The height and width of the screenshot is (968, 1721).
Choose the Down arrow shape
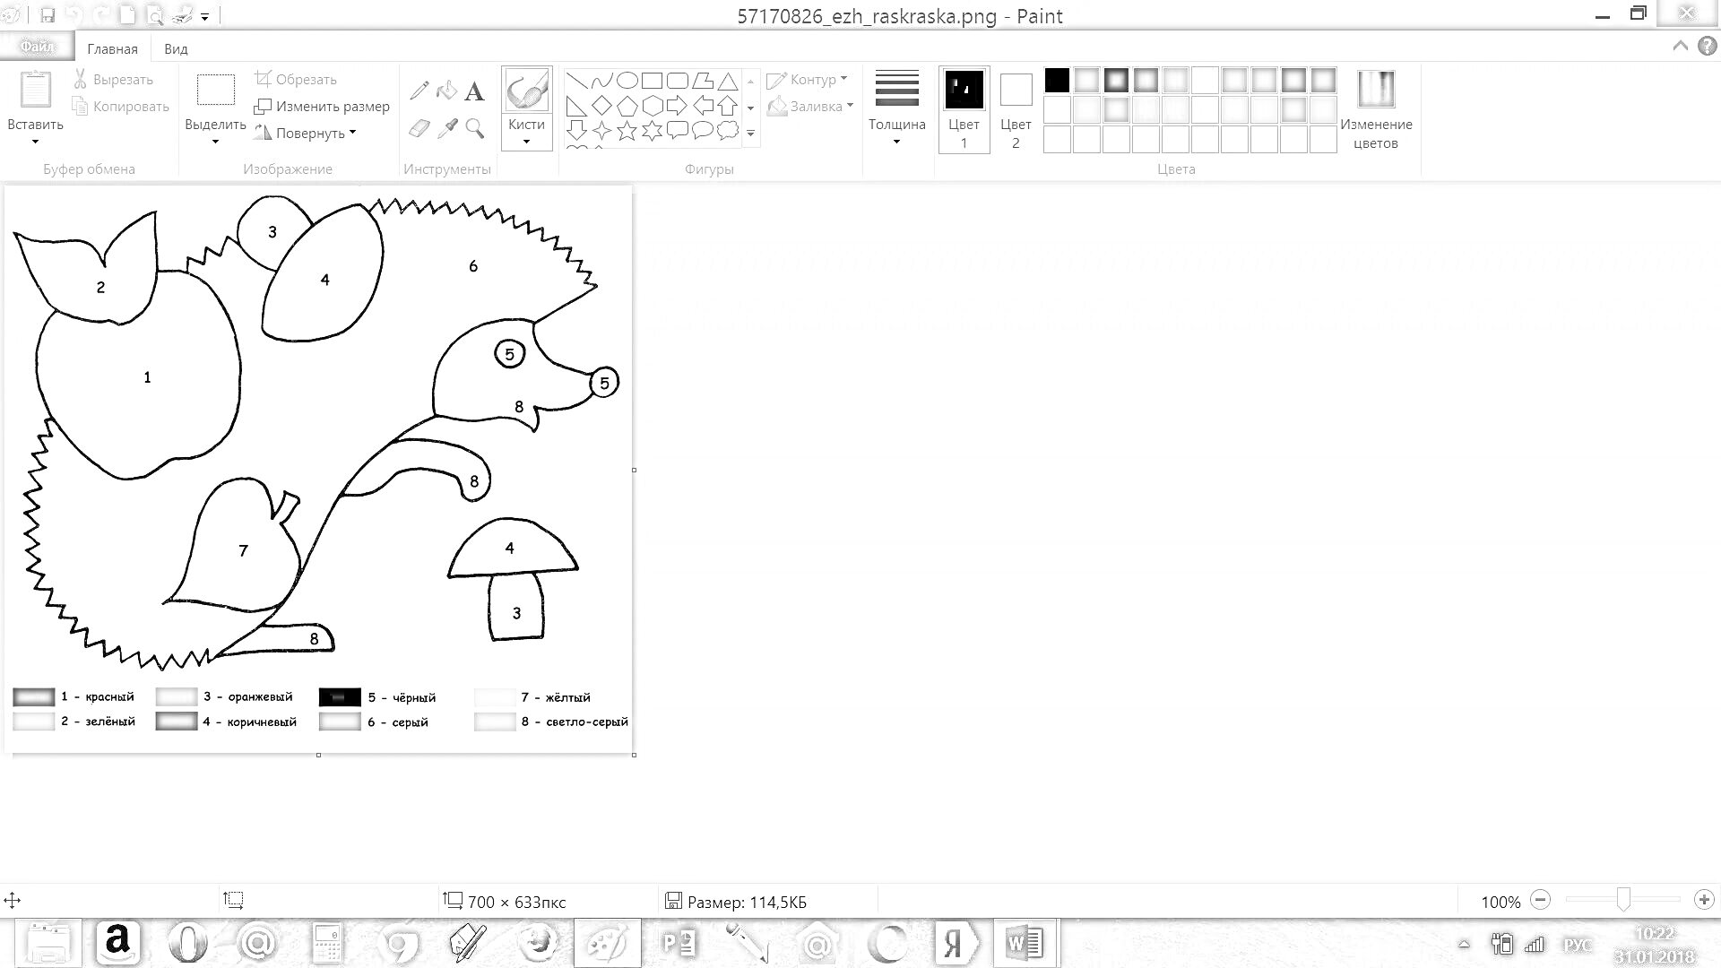click(576, 131)
